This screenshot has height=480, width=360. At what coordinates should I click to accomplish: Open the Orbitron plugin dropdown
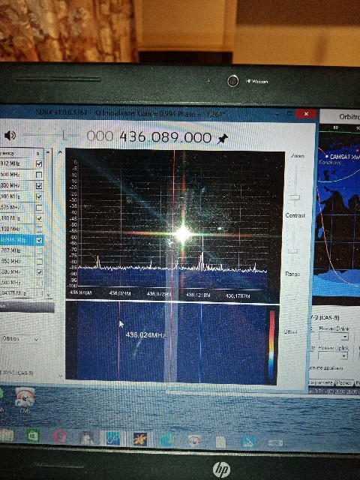click(20, 339)
